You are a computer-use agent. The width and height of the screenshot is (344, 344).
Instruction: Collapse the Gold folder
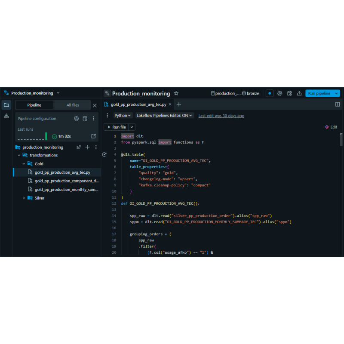point(23,164)
